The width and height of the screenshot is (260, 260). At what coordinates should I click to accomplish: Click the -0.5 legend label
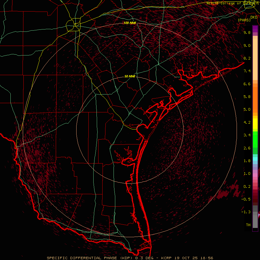[x=246, y=199]
